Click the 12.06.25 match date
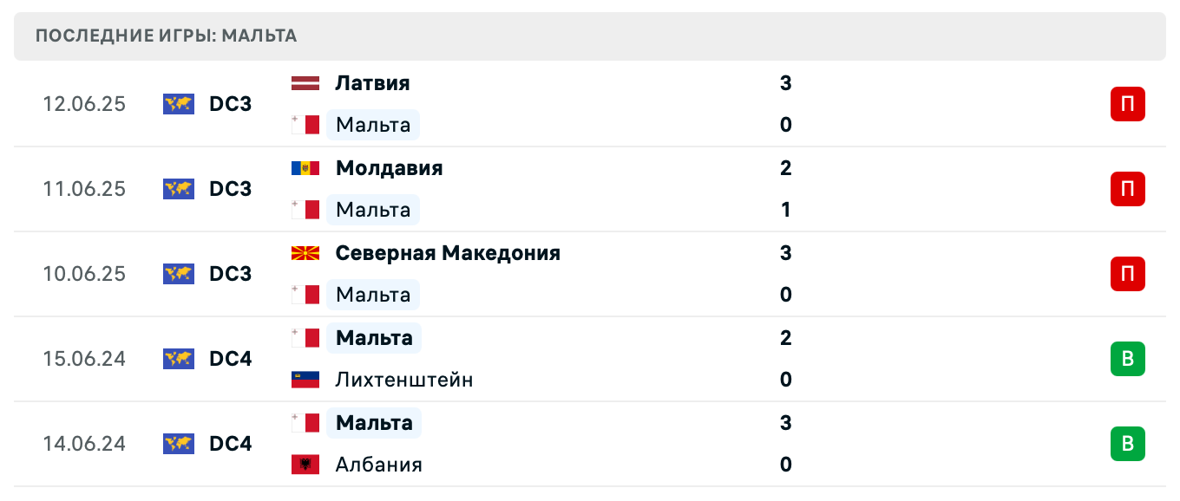 [x=84, y=104]
